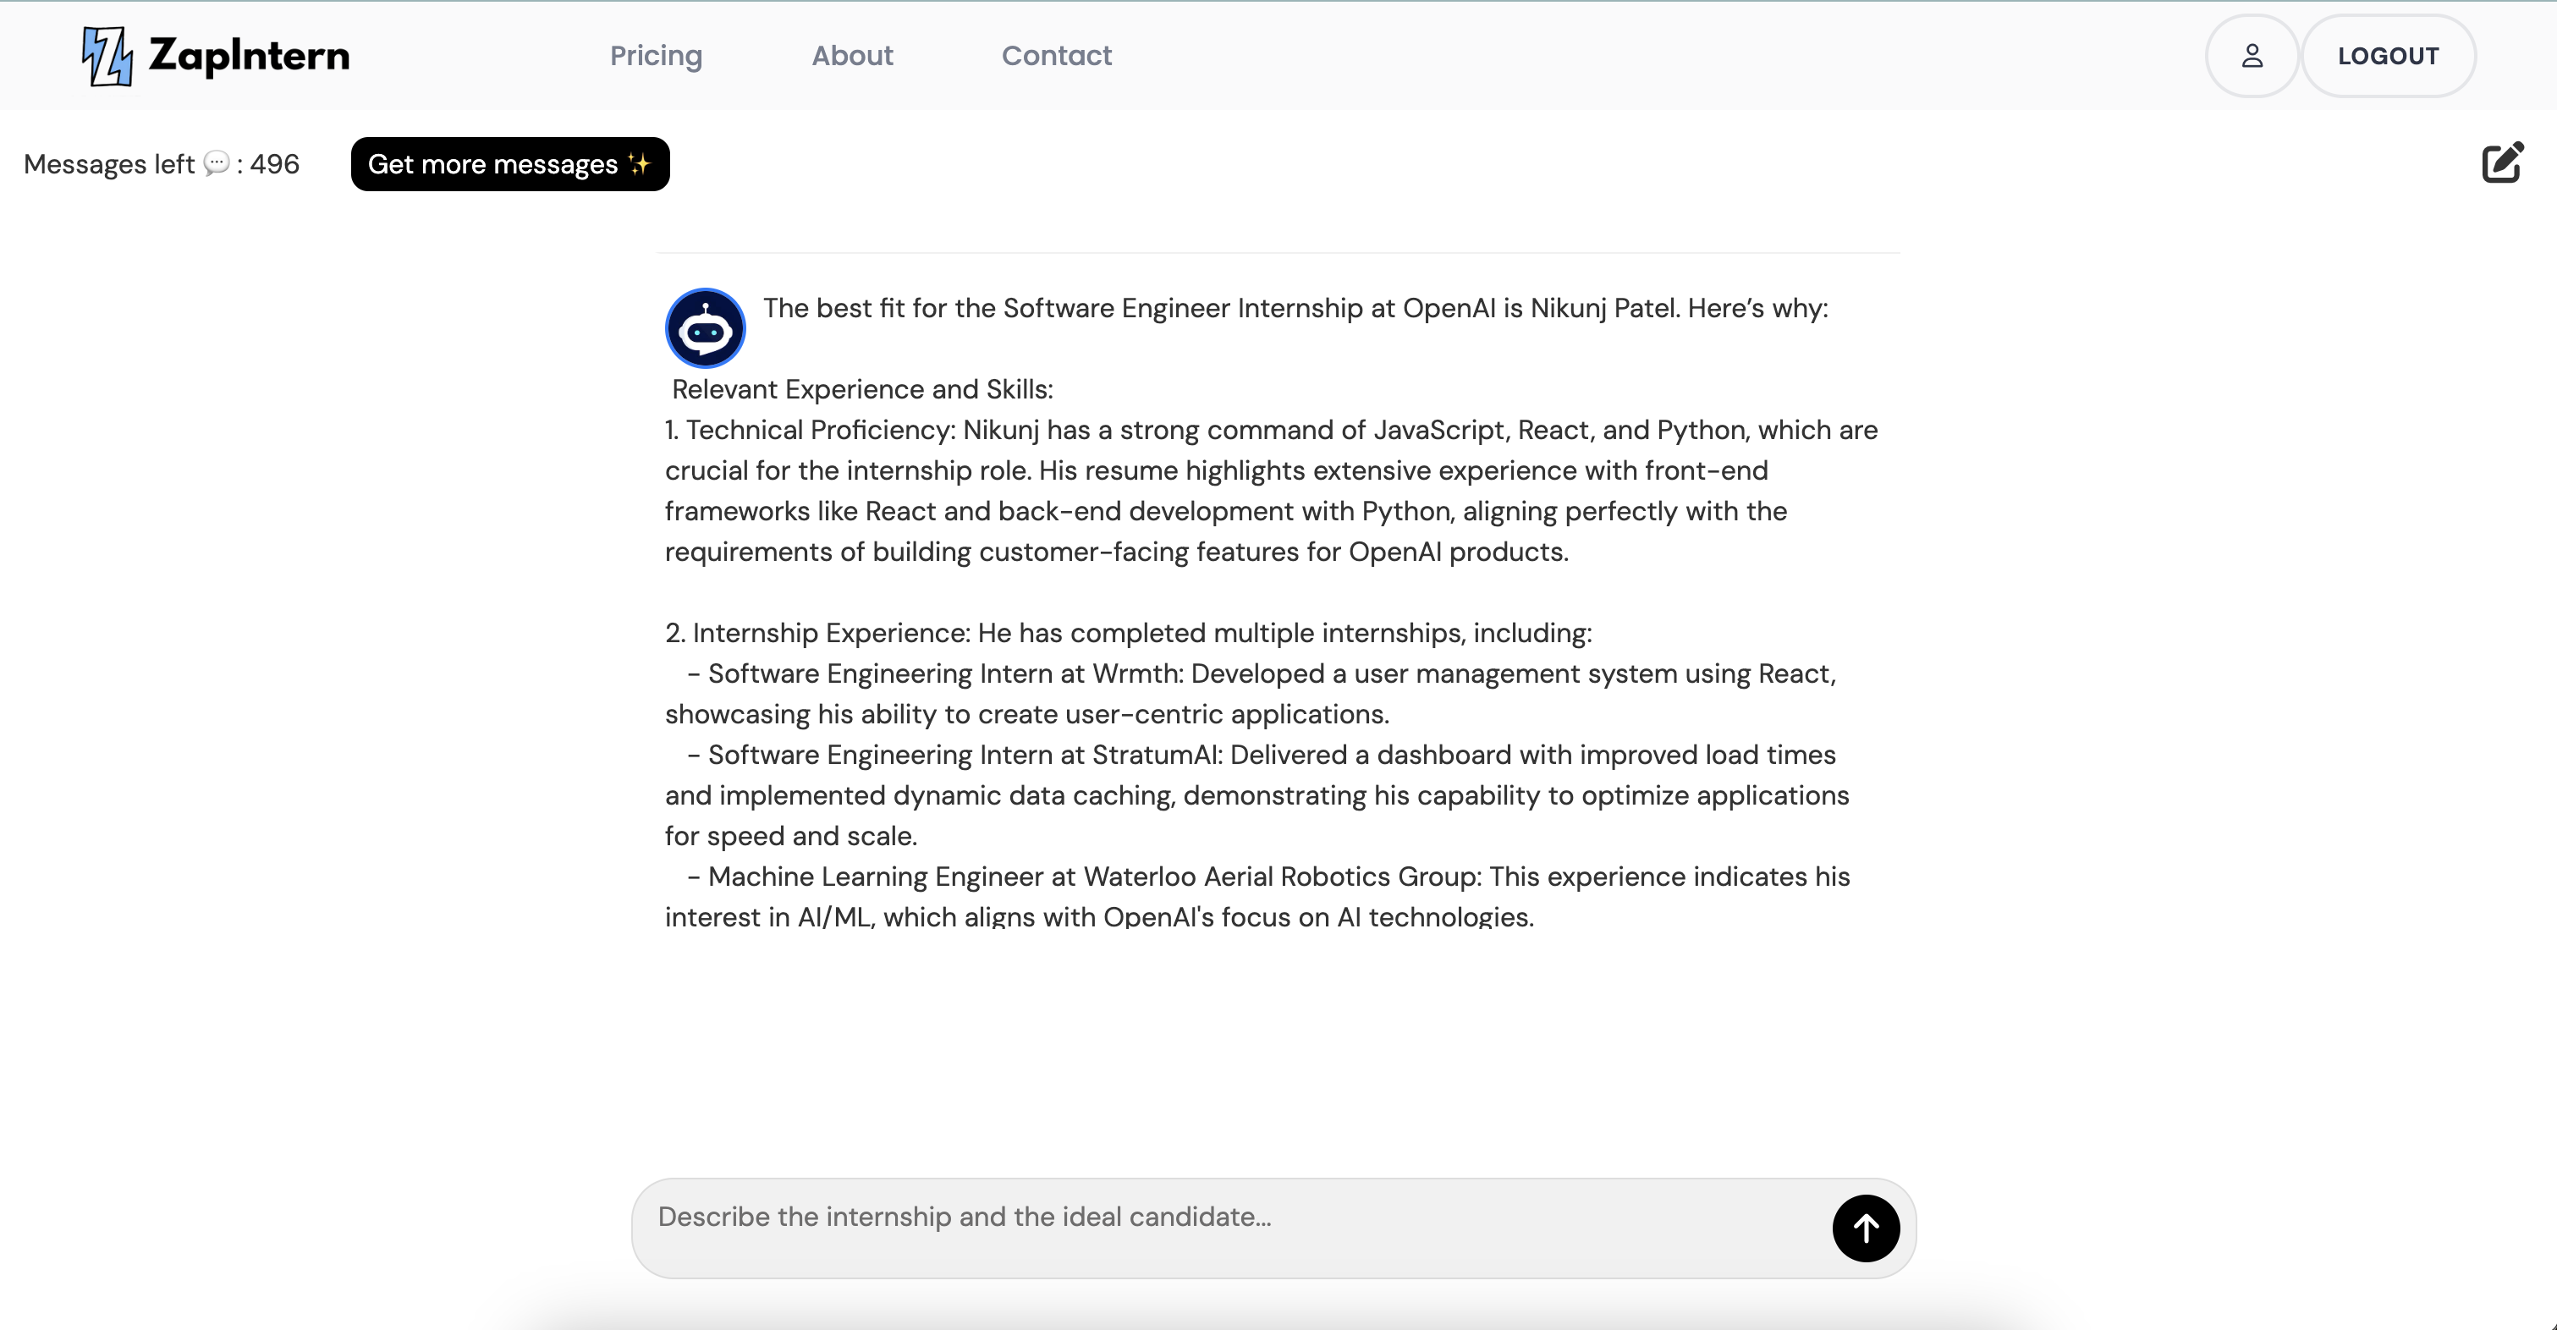Open the Pricing page
This screenshot has width=2557, height=1330.
tap(655, 56)
